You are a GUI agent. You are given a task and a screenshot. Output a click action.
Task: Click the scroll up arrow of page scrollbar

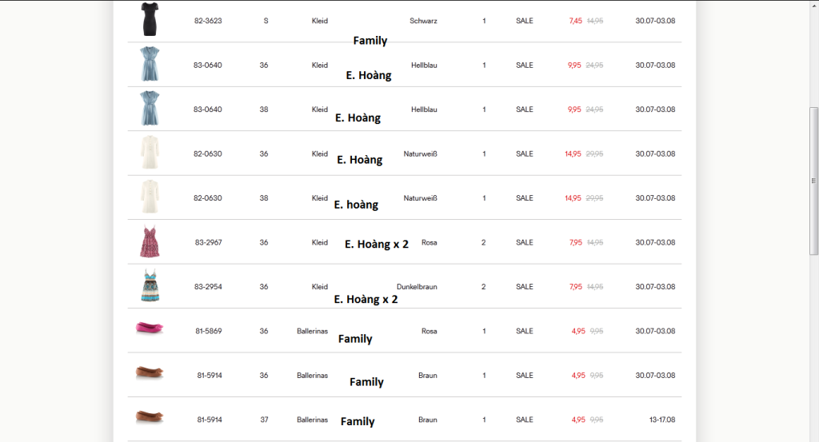coord(813,5)
